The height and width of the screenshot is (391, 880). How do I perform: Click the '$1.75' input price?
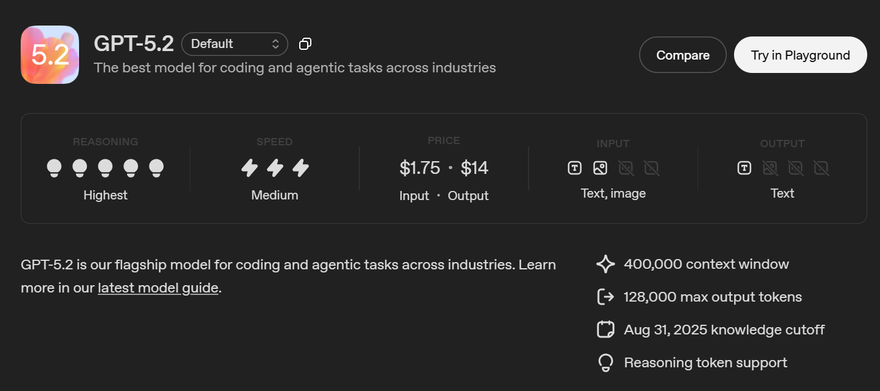420,168
